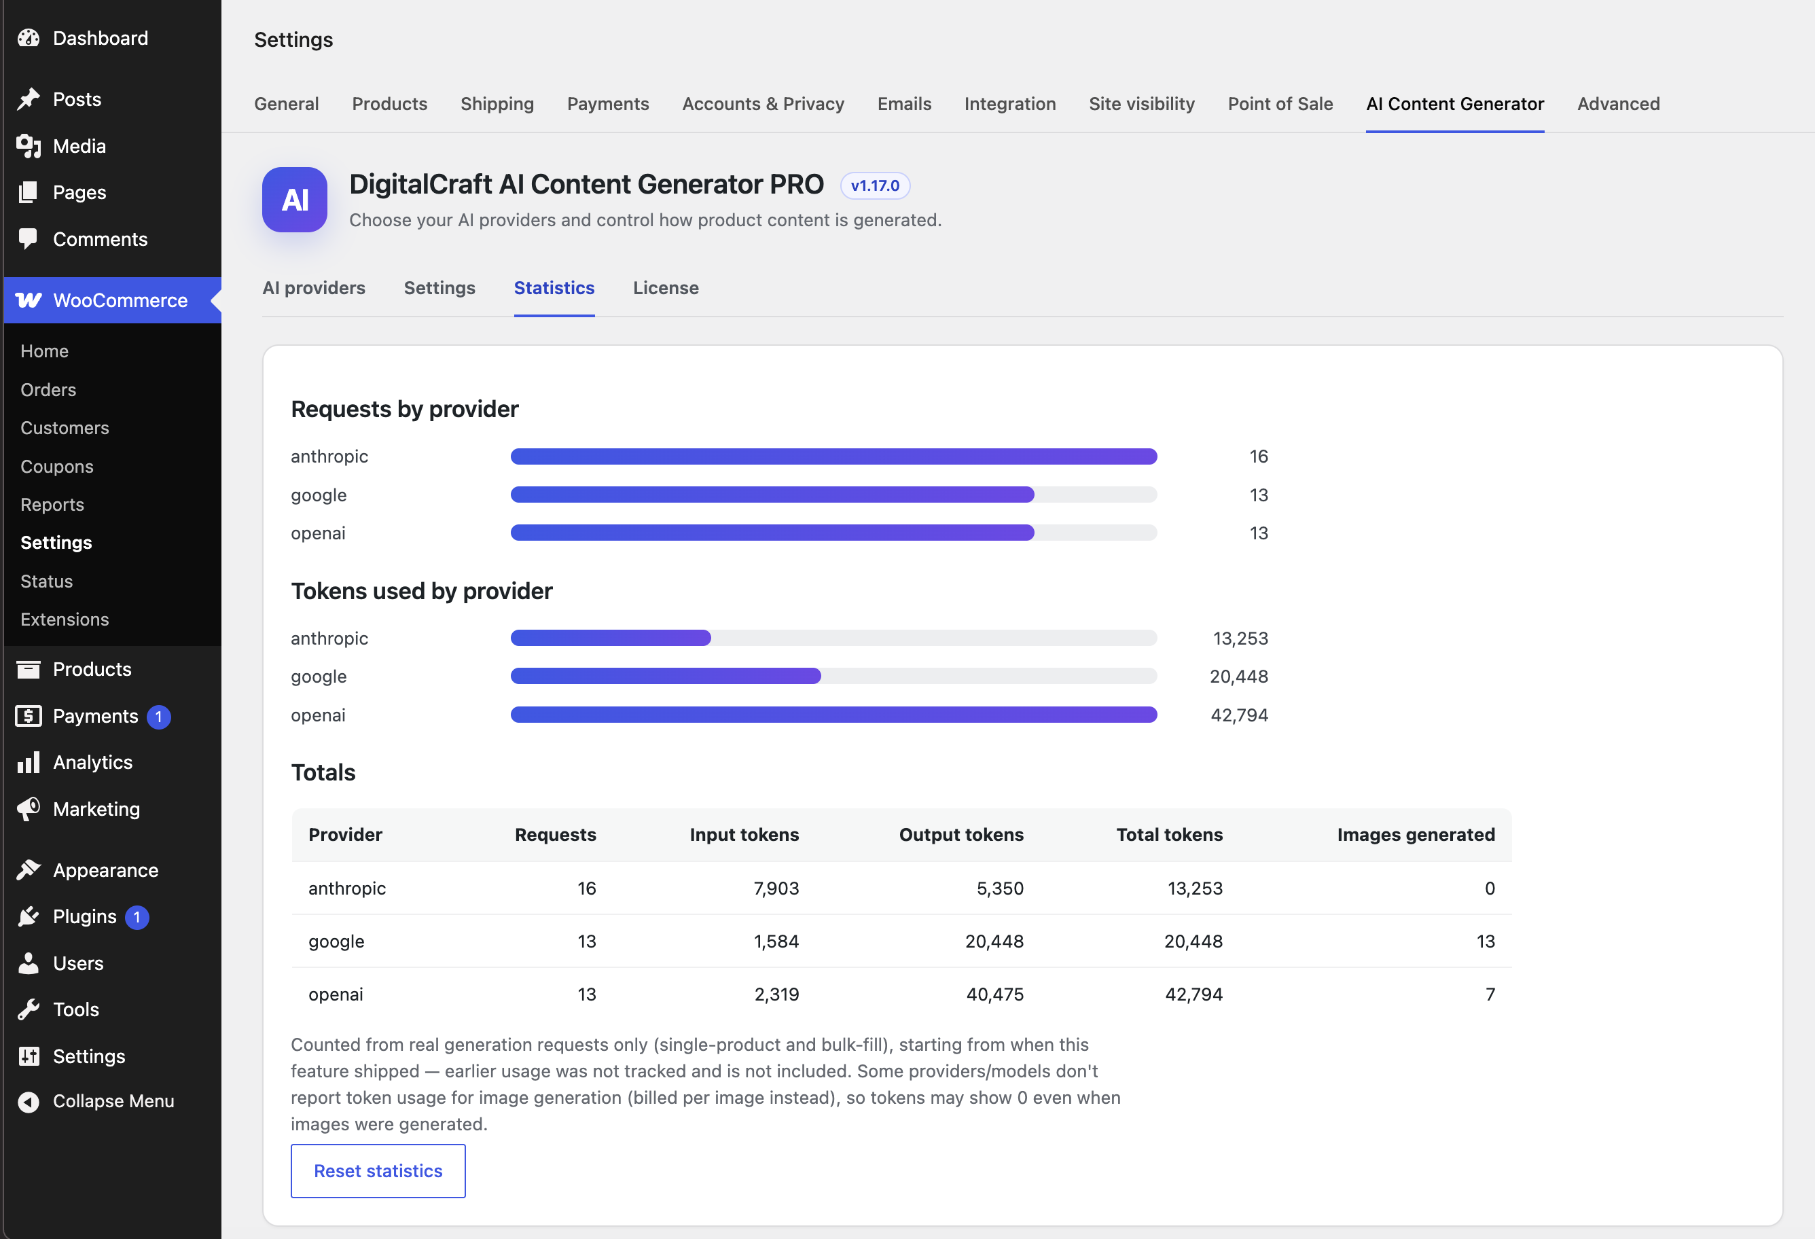Click the Plugins plug icon

29,916
